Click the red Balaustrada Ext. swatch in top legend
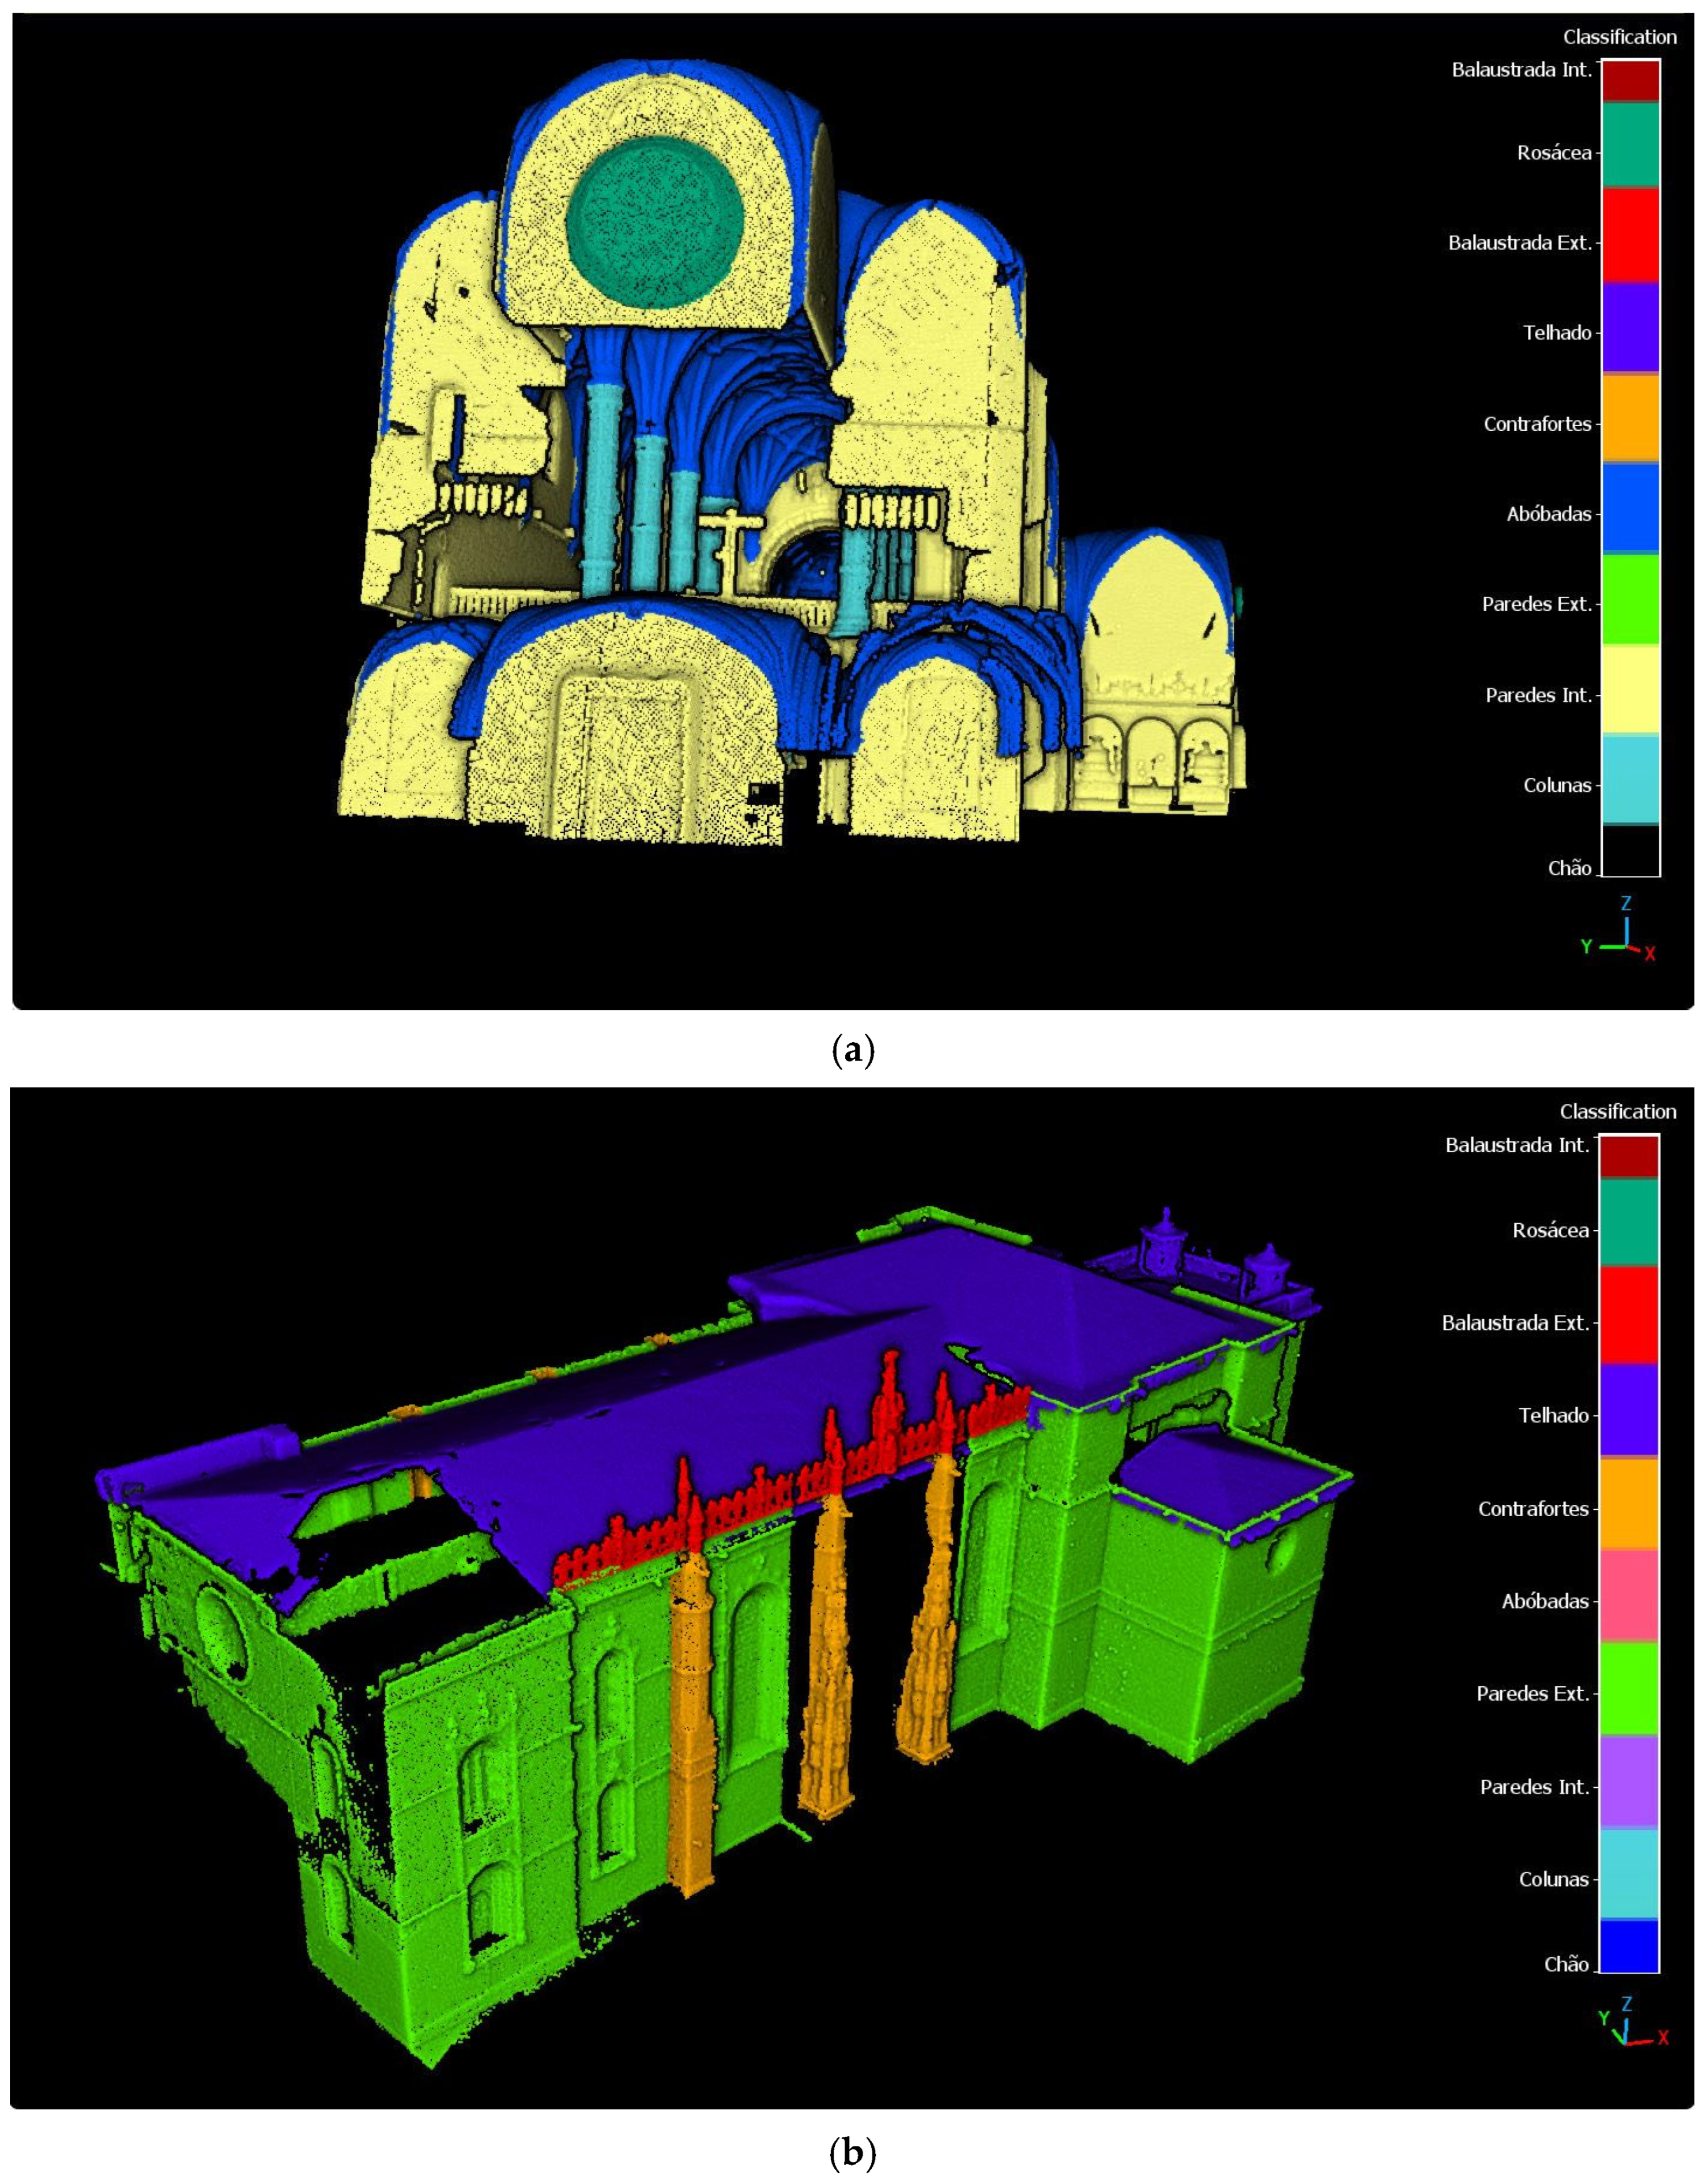 (x=1630, y=236)
